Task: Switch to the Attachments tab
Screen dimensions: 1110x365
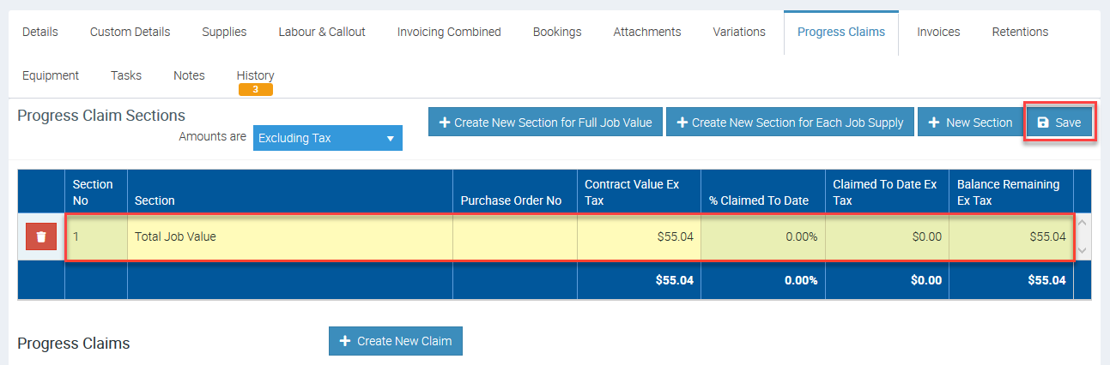Action: pos(646,32)
